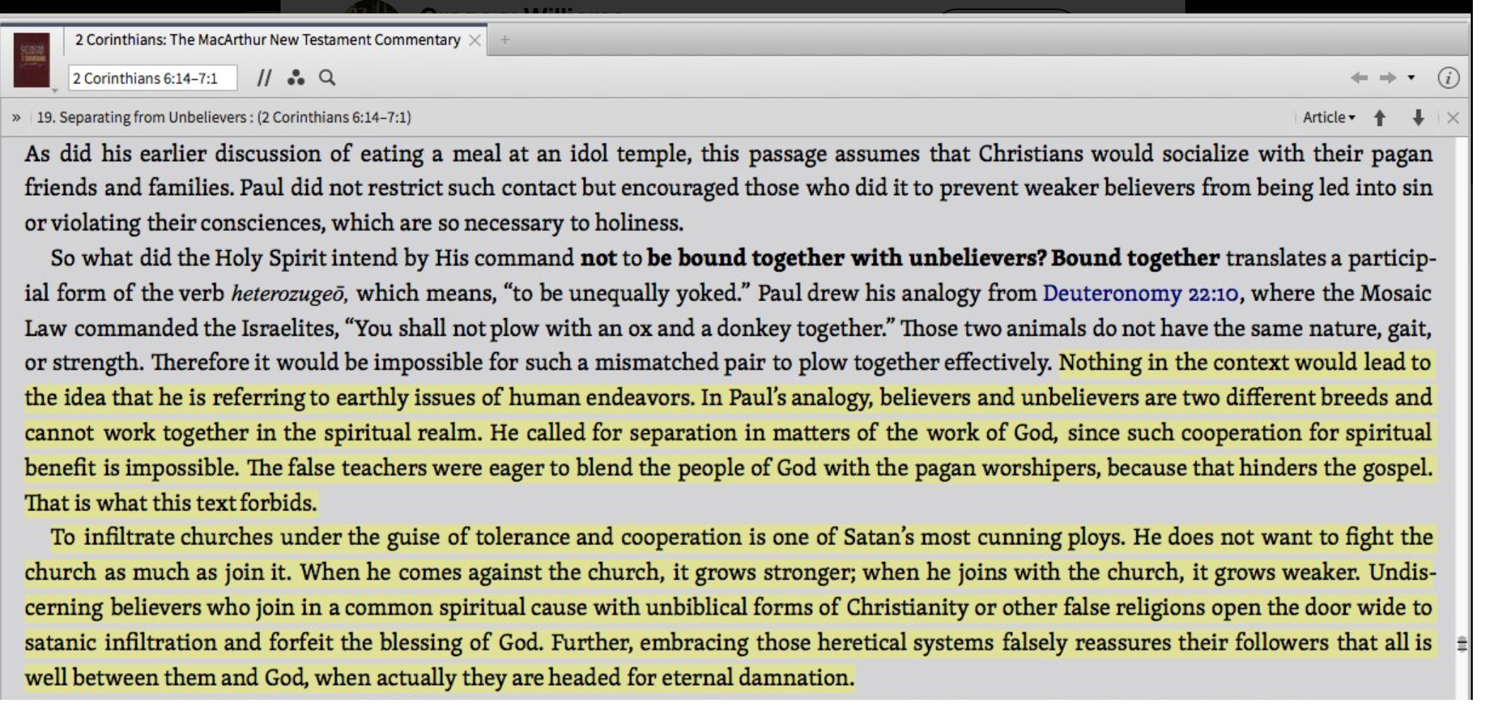
Task: Open navigation history dropdown arrow
Action: point(1411,78)
